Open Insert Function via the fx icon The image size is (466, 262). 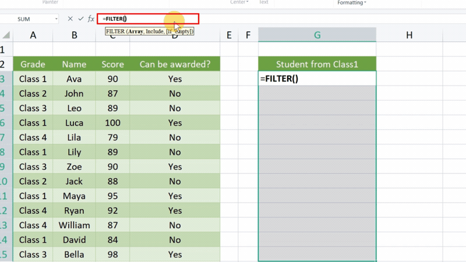pyautogui.click(x=91, y=19)
